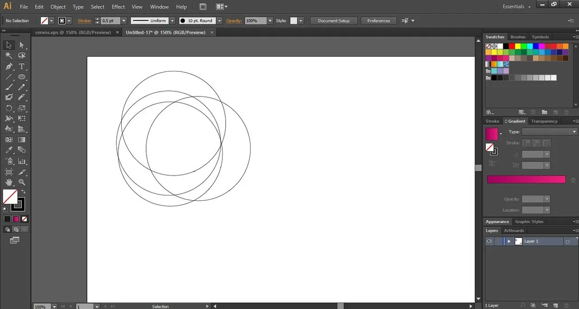
Task: Choose the Ellipse tool
Action: (21, 76)
